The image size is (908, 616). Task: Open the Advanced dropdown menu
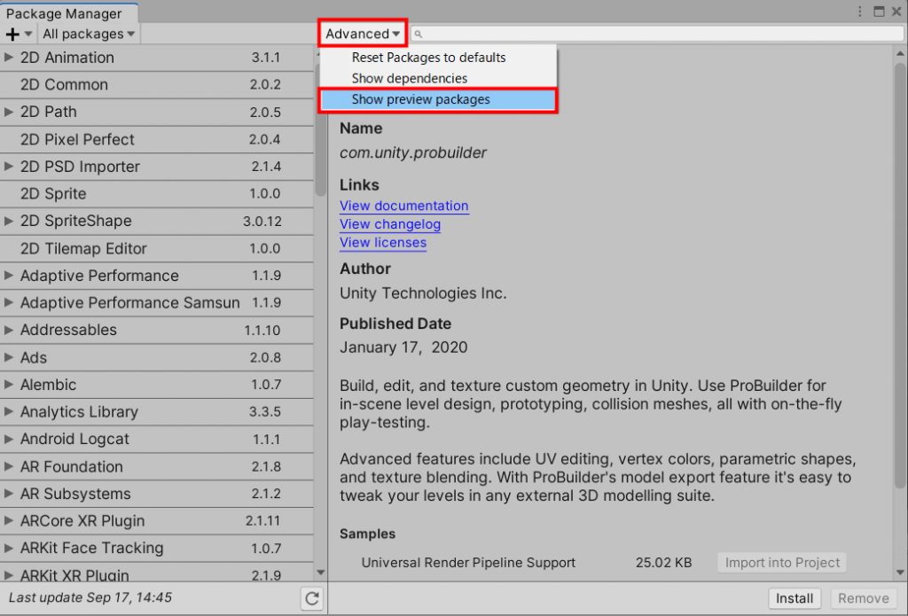[363, 34]
